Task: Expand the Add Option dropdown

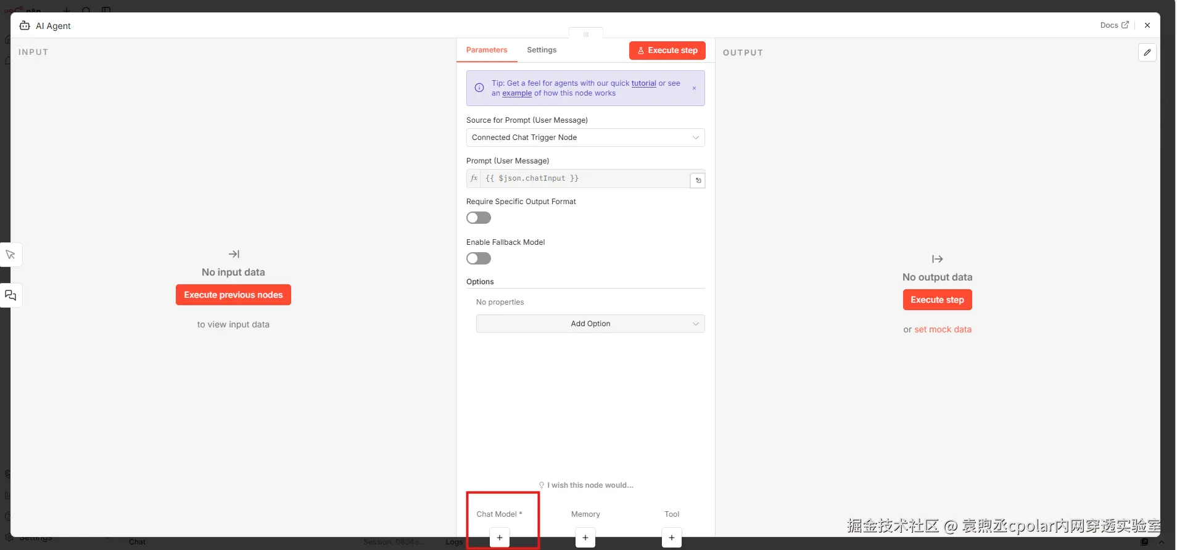Action: tap(590, 324)
